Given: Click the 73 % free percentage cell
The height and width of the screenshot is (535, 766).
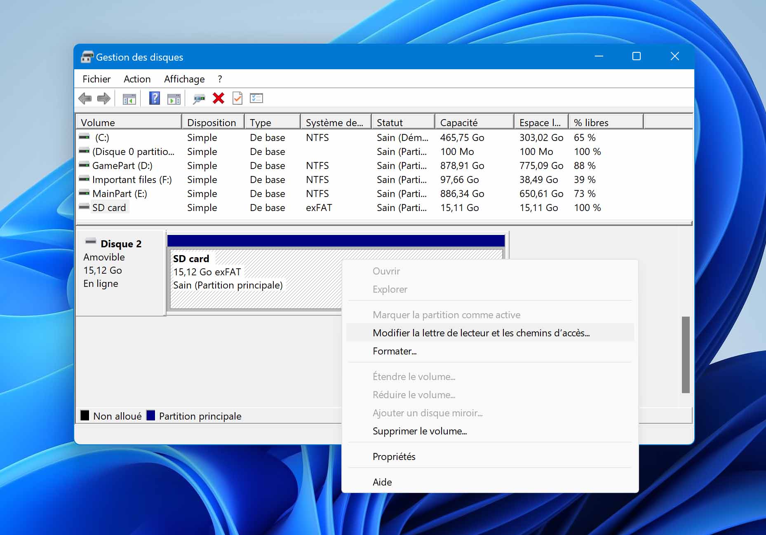Looking at the screenshot, I should click(x=585, y=193).
